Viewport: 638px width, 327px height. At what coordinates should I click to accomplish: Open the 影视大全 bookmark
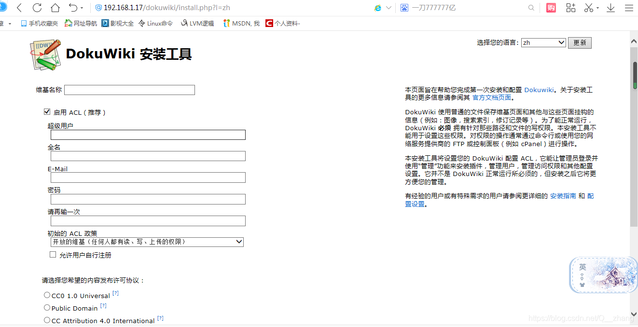[118, 23]
